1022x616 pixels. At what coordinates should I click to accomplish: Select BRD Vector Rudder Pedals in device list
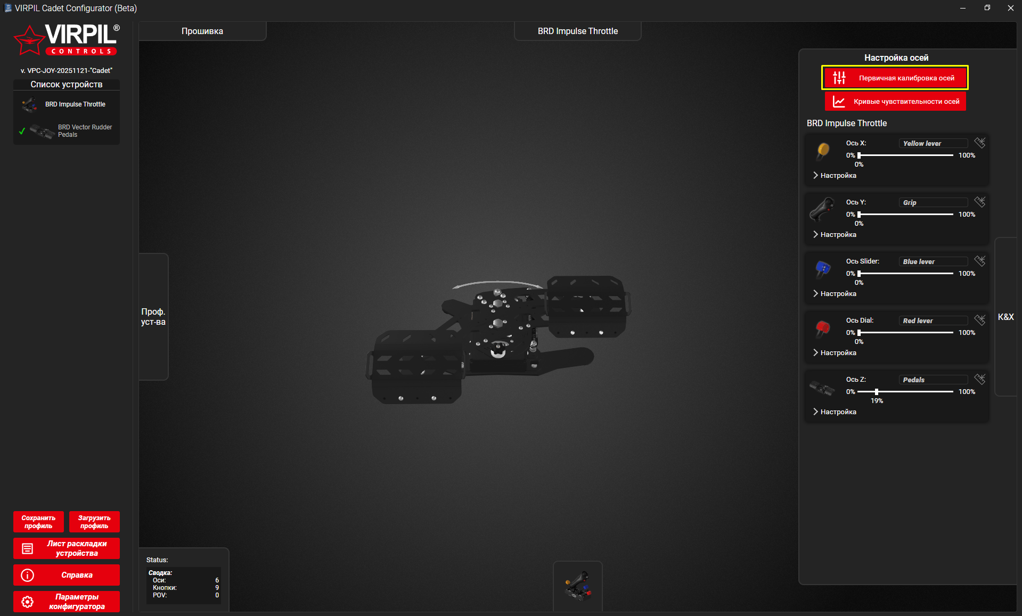pos(85,131)
